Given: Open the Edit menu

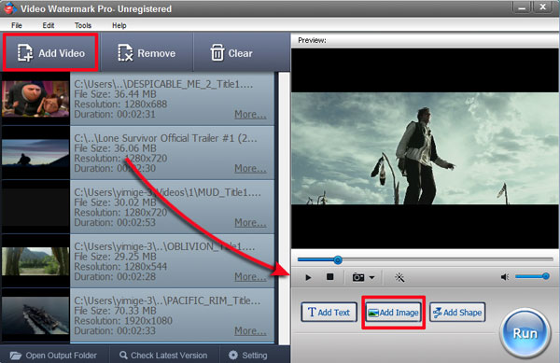Looking at the screenshot, I should (x=49, y=25).
